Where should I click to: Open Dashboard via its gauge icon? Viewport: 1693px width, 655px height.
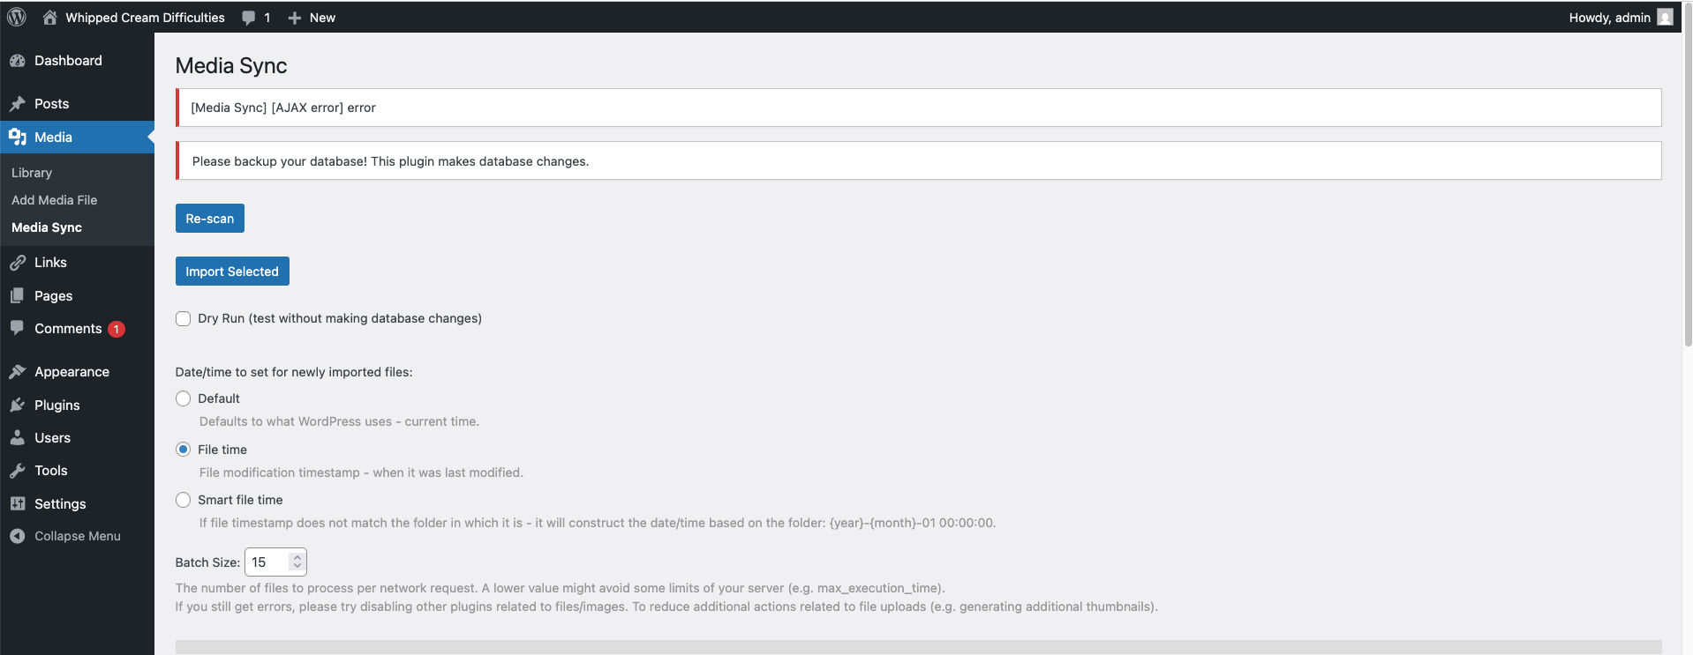pos(18,61)
